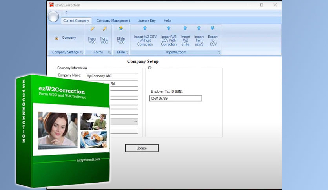Expand the Forms group launcher
The image size is (328, 190).
(109, 53)
